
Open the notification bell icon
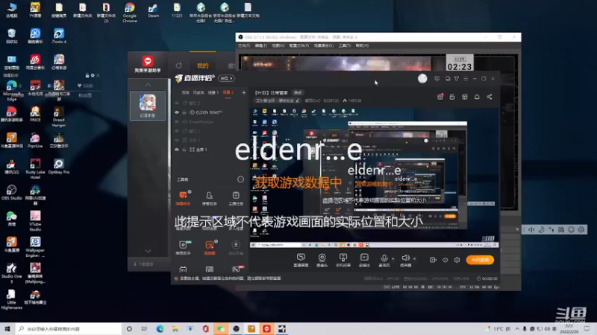click(x=477, y=97)
